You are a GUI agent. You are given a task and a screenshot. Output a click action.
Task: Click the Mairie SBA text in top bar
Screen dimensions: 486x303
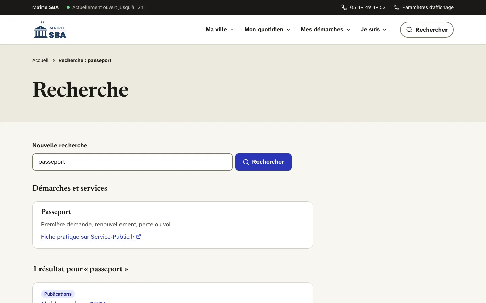point(46,7)
